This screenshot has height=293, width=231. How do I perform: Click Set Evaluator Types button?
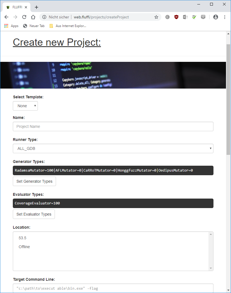[x=34, y=214]
